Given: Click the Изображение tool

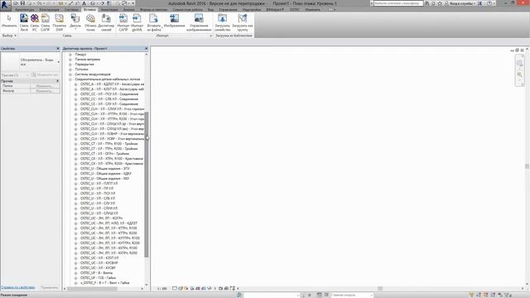Looking at the screenshot, I should coord(175,21).
